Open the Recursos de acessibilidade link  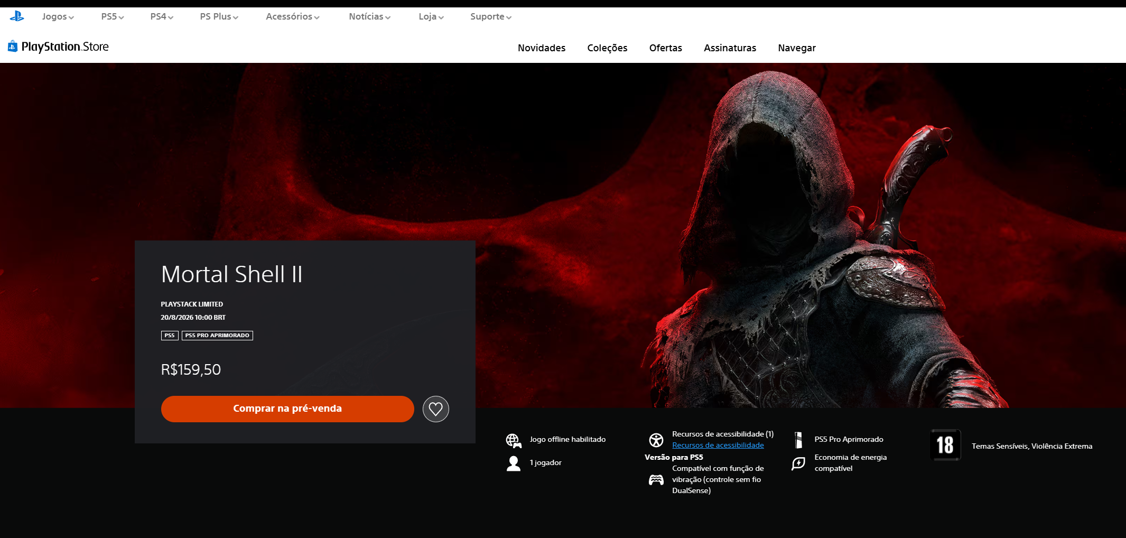click(x=718, y=445)
